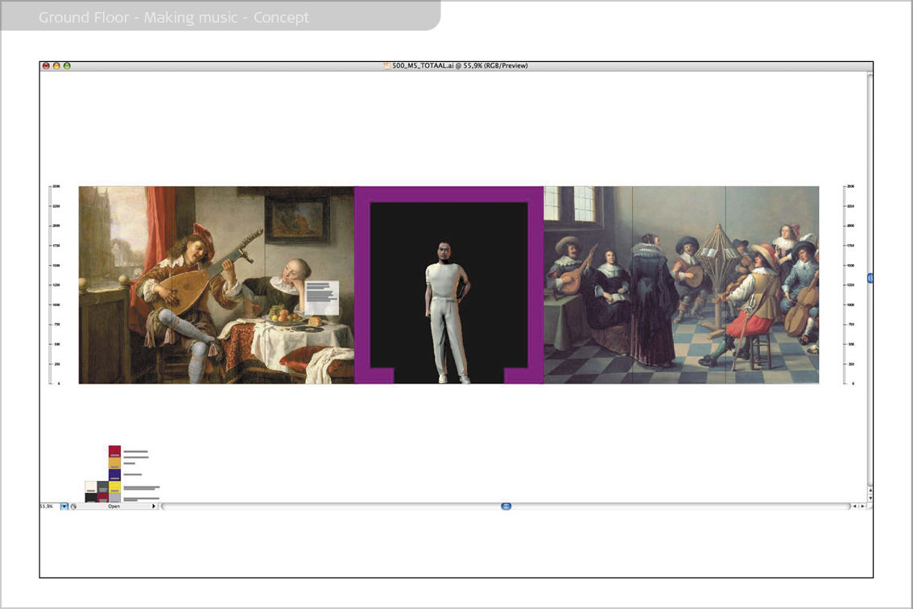913x609 pixels.
Task: Pick the orange color swatch in the legend
Action: click(x=114, y=463)
